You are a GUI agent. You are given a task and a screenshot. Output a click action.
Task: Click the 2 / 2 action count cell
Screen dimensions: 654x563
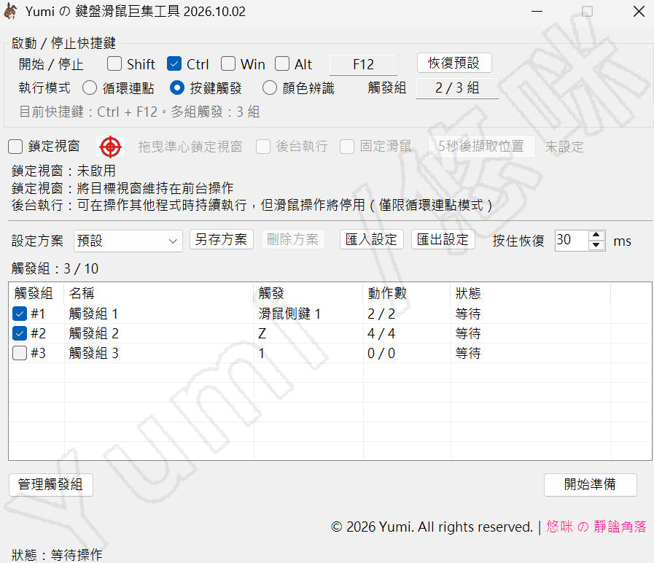[x=407, y=314]
